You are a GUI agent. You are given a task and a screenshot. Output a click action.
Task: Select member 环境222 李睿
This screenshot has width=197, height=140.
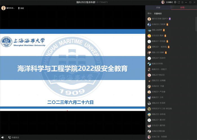click(x=158, y=86)
